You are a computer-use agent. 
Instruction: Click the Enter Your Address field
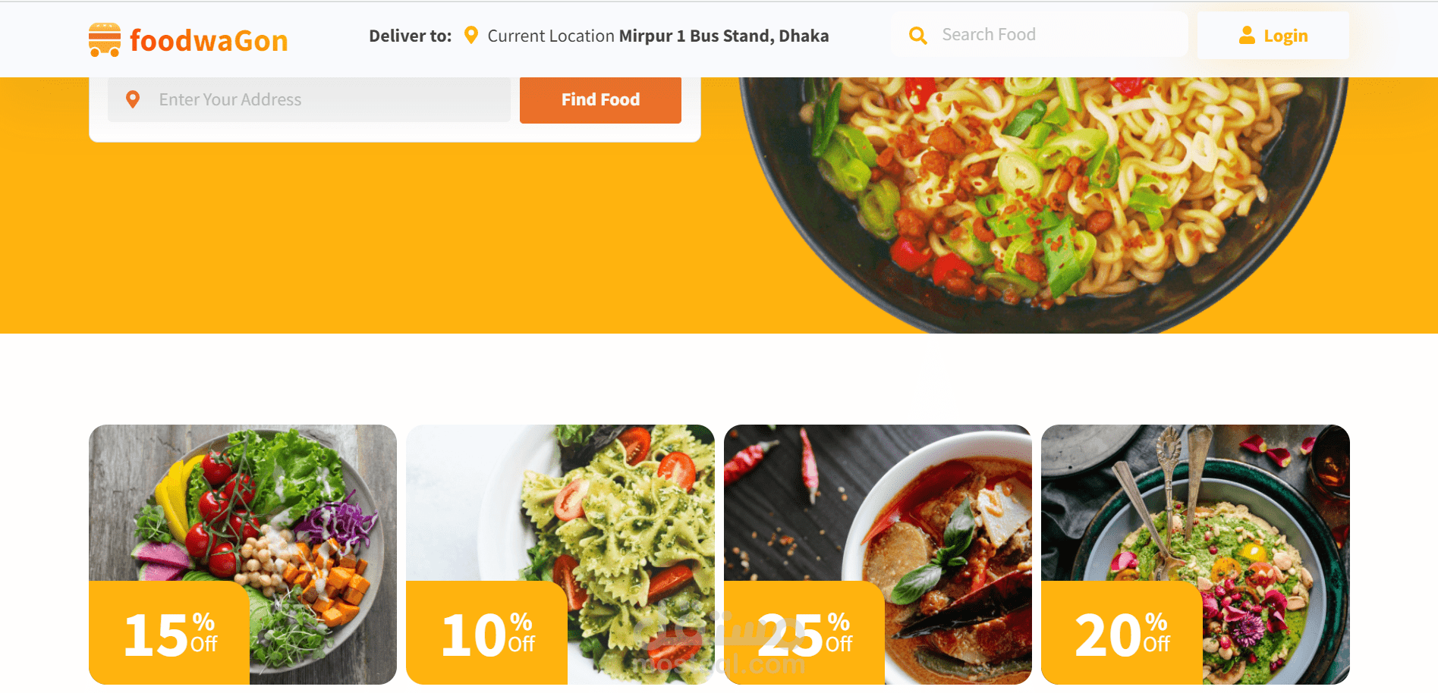click(309, 99)
